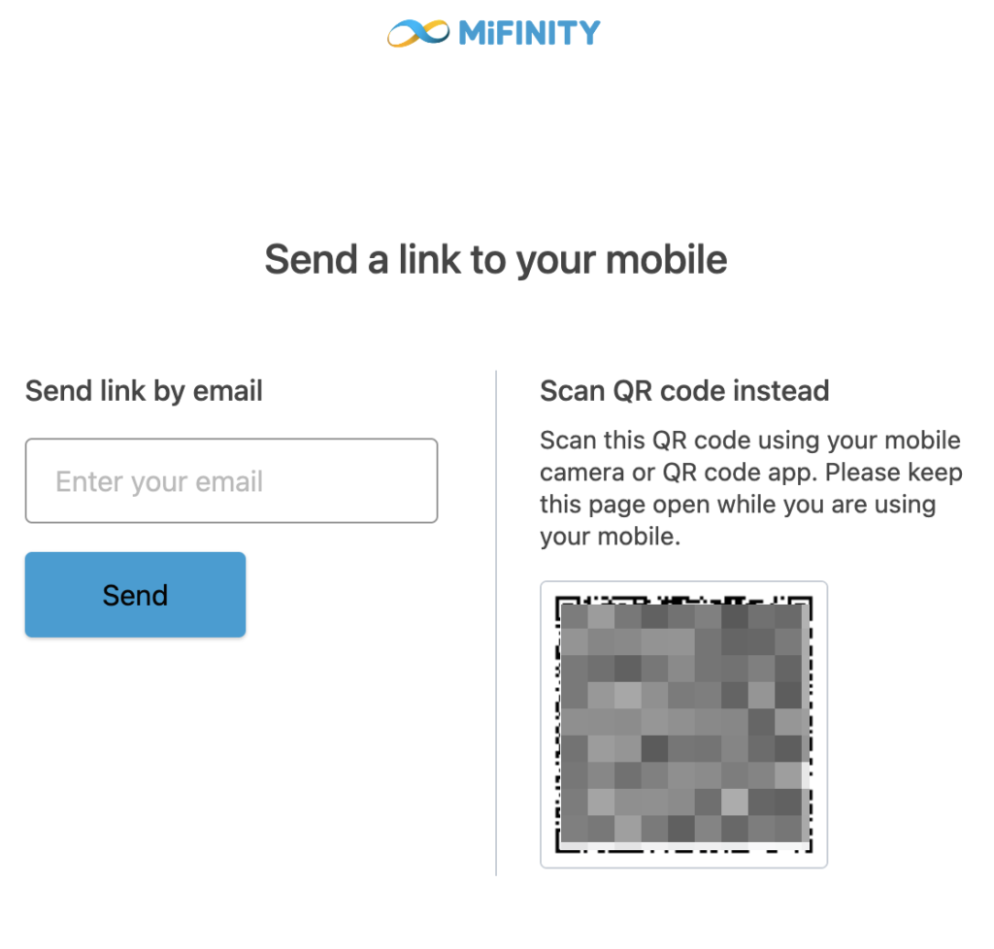Screen dimensions: 994x949
Task: Focus the Enter your email field
Action: point(231,481)
